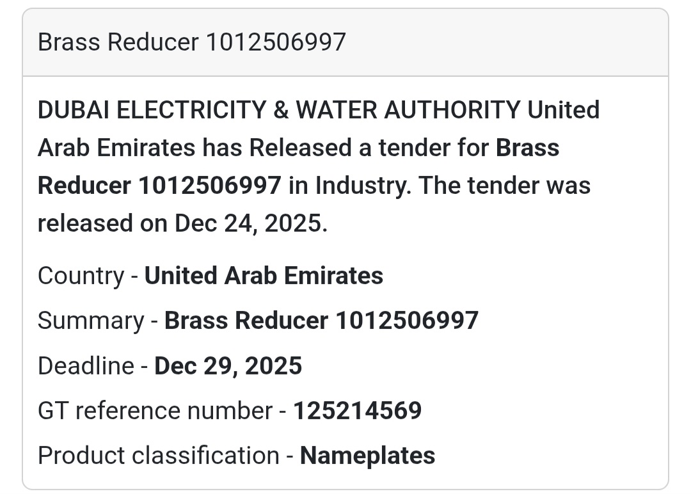The height and width of the screenshot is (496, 691).
Task: Select the reference number 125214569
Action: click(x=358, y=411)
